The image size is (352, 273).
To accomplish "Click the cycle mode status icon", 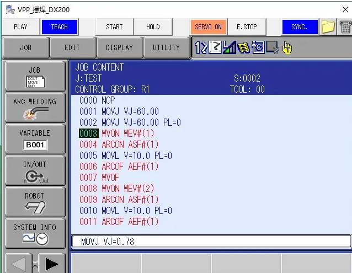I will [258, 47].
